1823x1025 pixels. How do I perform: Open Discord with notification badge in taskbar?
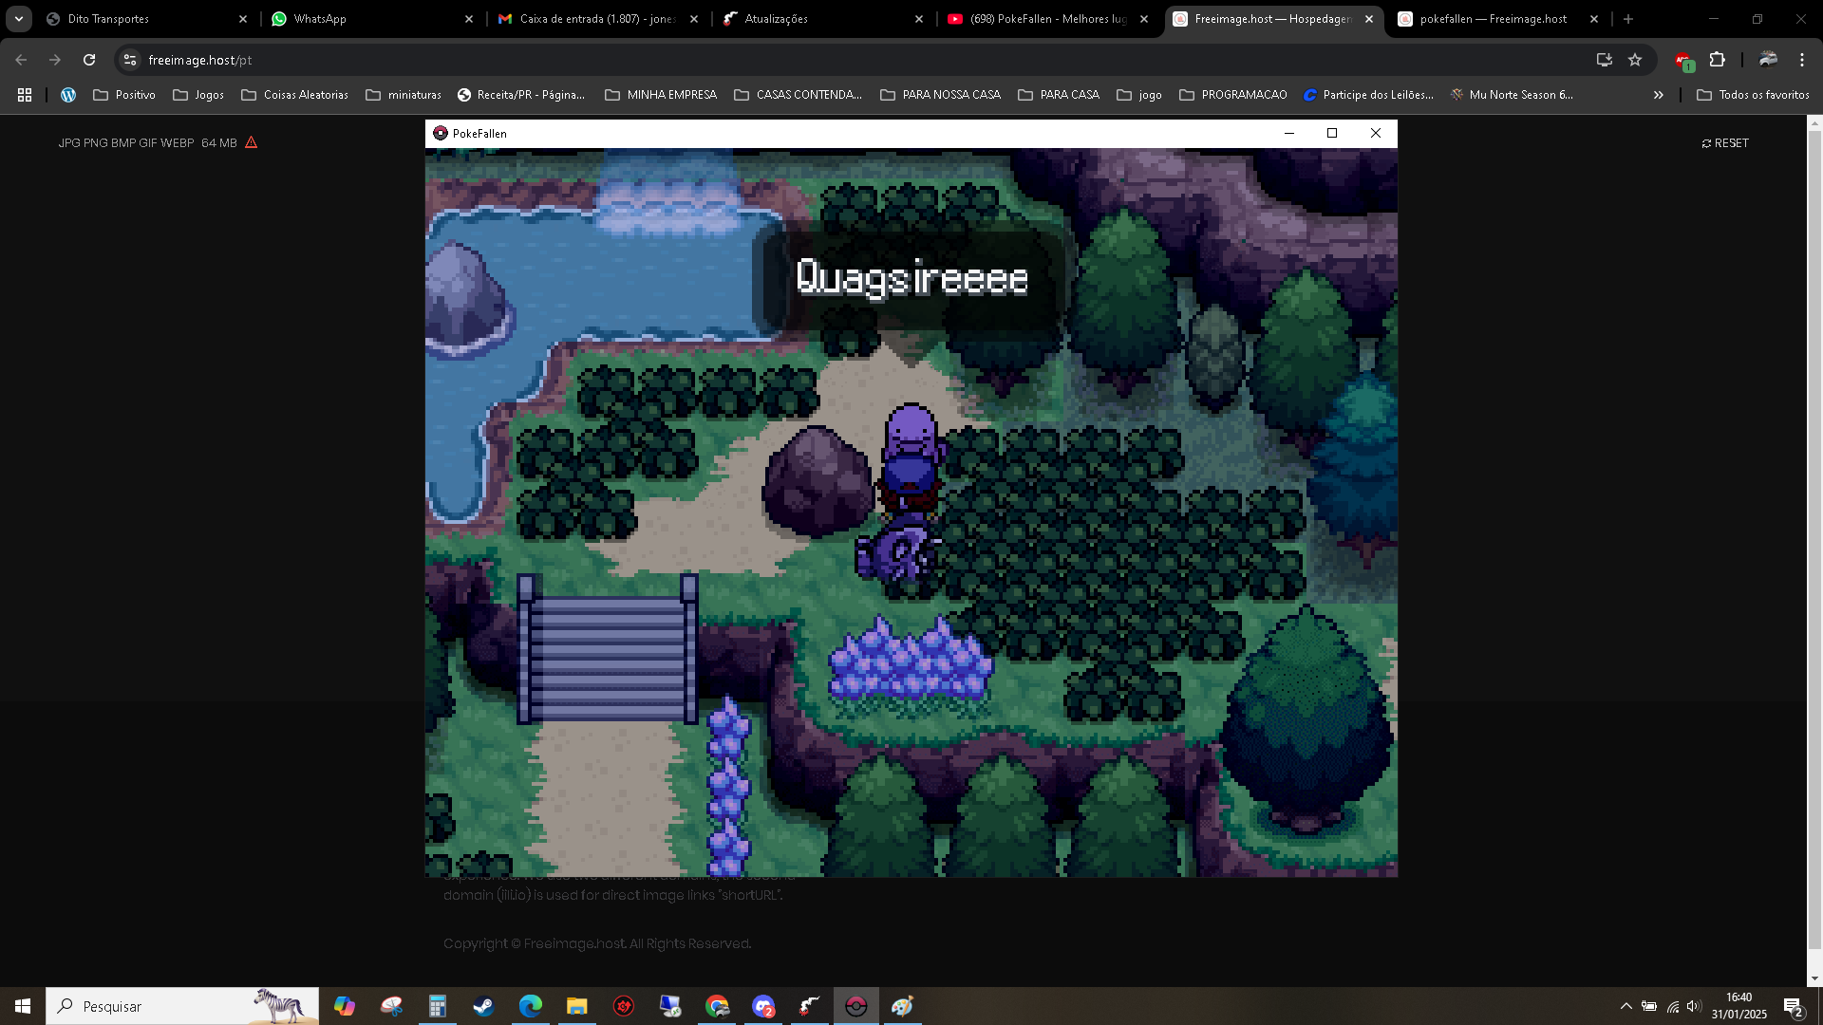click(x=763, y=1006)
